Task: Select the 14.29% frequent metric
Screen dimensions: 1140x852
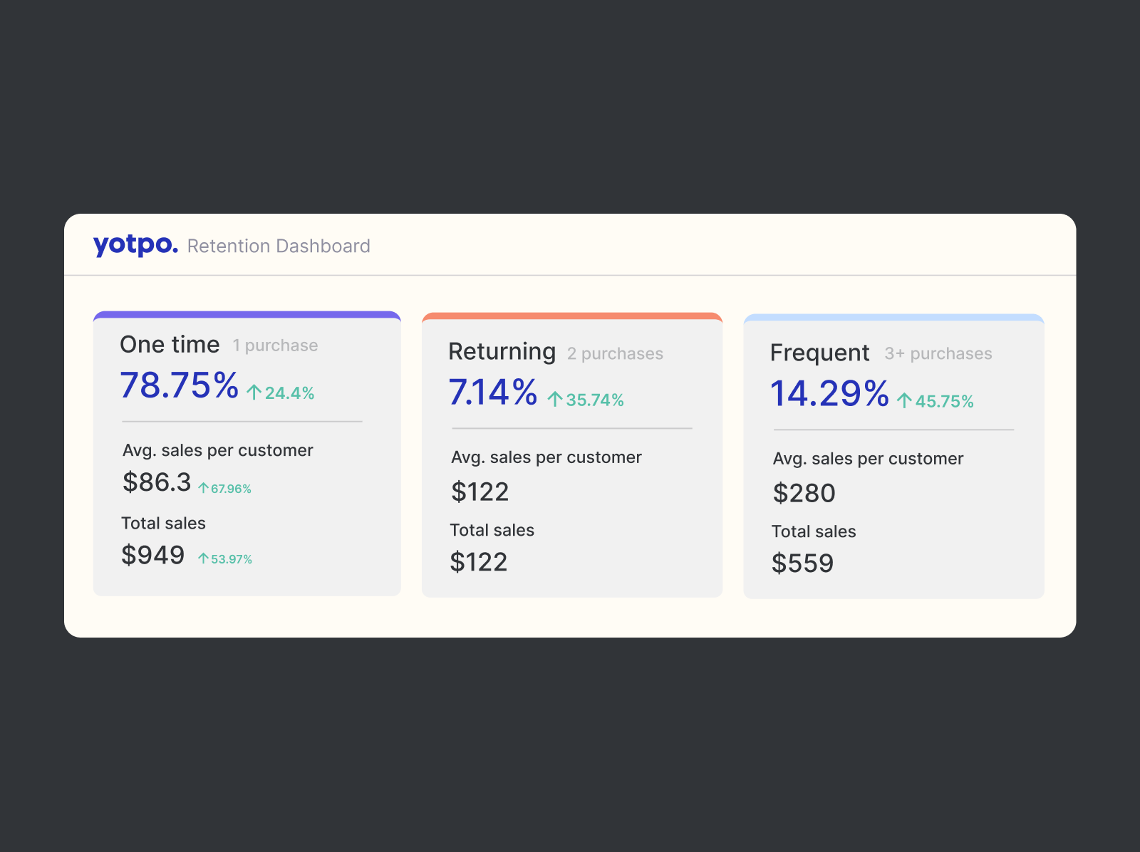Action: click(x=829, y=393)
